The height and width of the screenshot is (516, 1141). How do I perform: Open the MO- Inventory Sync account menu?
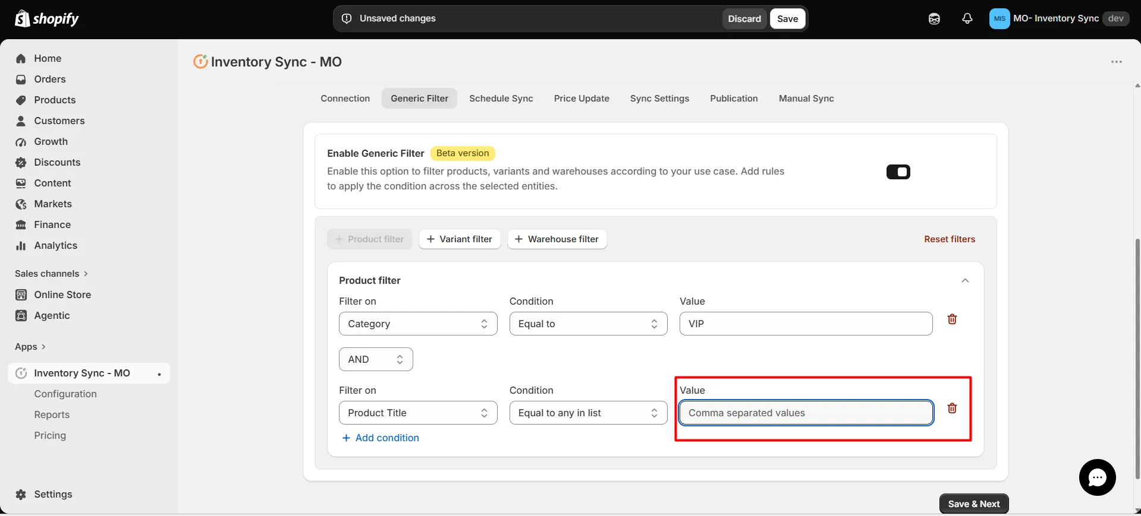pyautogui.click(x=1059, y=18)
